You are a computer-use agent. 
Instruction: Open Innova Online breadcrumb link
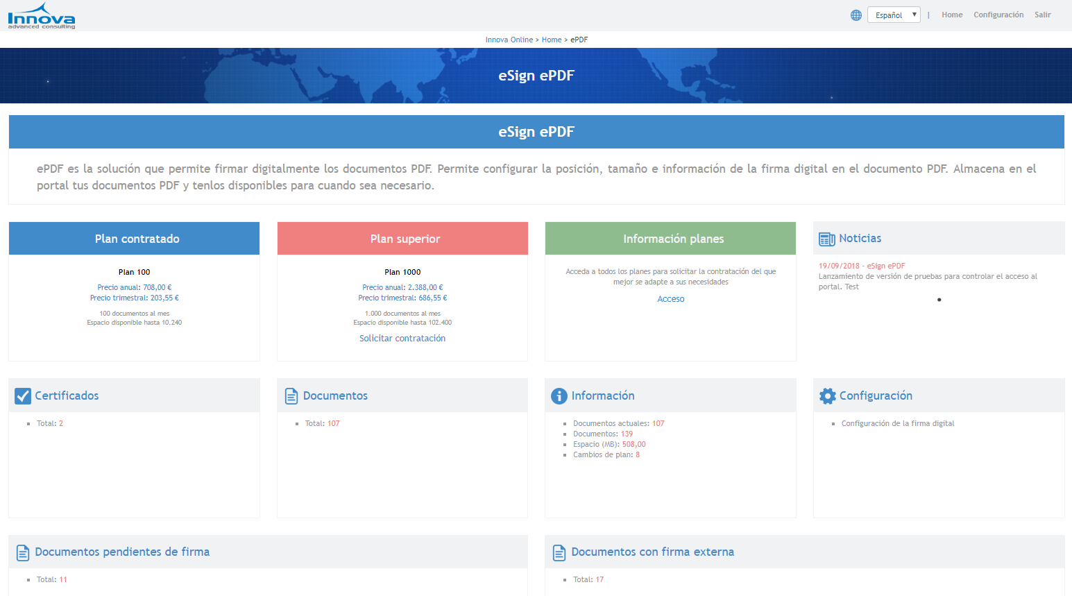509,40
